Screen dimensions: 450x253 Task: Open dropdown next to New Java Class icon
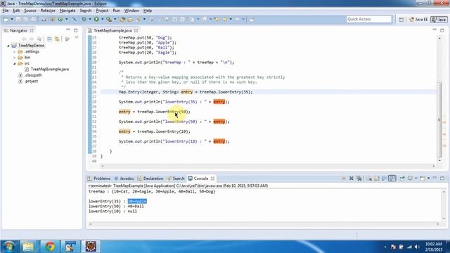[66, 19]
